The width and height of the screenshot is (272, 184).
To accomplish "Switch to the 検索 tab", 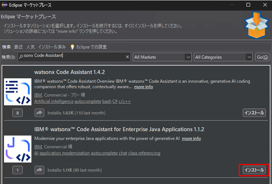I will click(x=7, y=47).
